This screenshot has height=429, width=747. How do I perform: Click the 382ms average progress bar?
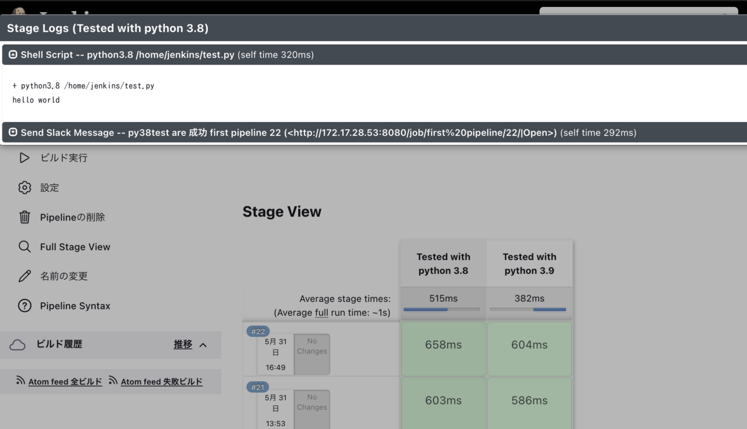point(528,309)
